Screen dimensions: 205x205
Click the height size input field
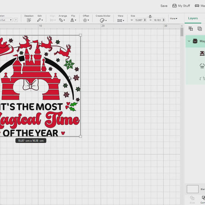(x=157, y=20)
